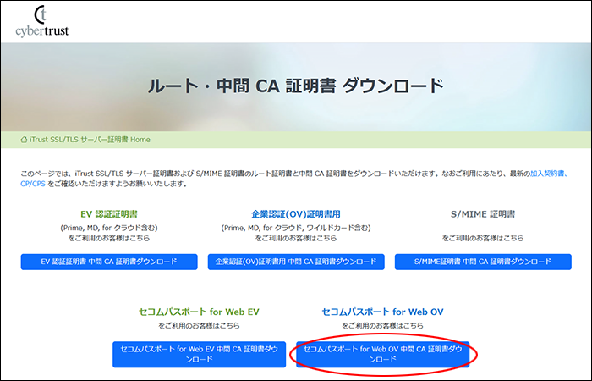Click 企業認証(OV)証明書用 中間 CA 証明書ダウンロード button

tap(296, 262)
